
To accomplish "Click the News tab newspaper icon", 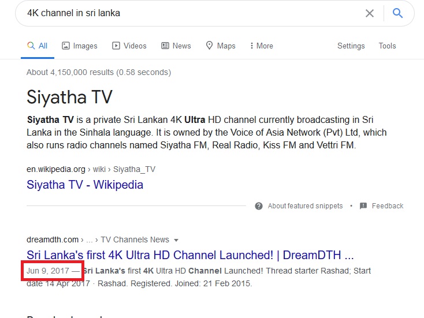I will point(165,46).
